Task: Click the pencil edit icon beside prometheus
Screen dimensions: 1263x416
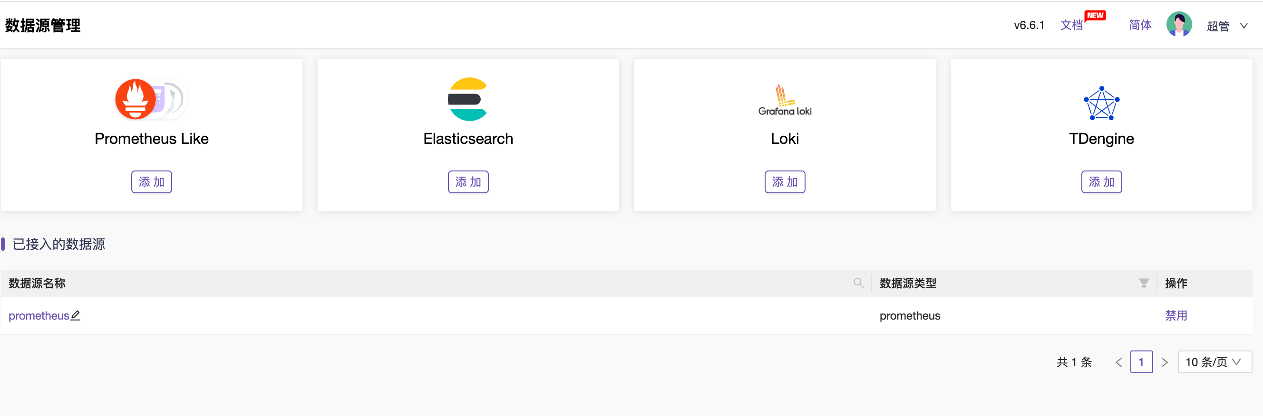Action: point(76,316)
